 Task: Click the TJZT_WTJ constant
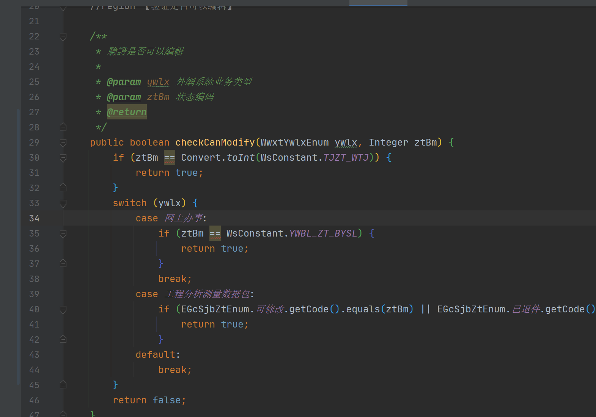(x=346, y=158)
